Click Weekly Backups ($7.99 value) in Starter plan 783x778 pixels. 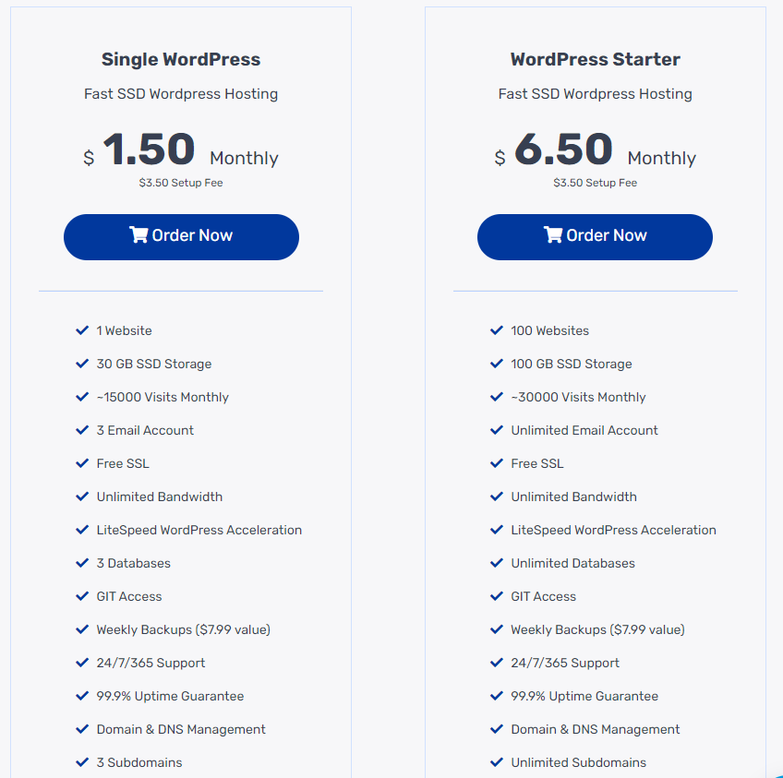click(597, 629)
